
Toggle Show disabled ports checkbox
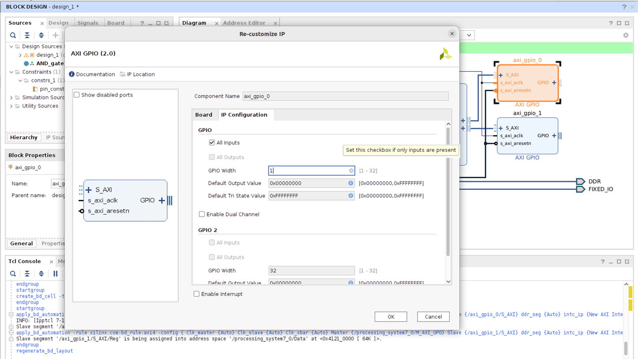click(77, 95)
